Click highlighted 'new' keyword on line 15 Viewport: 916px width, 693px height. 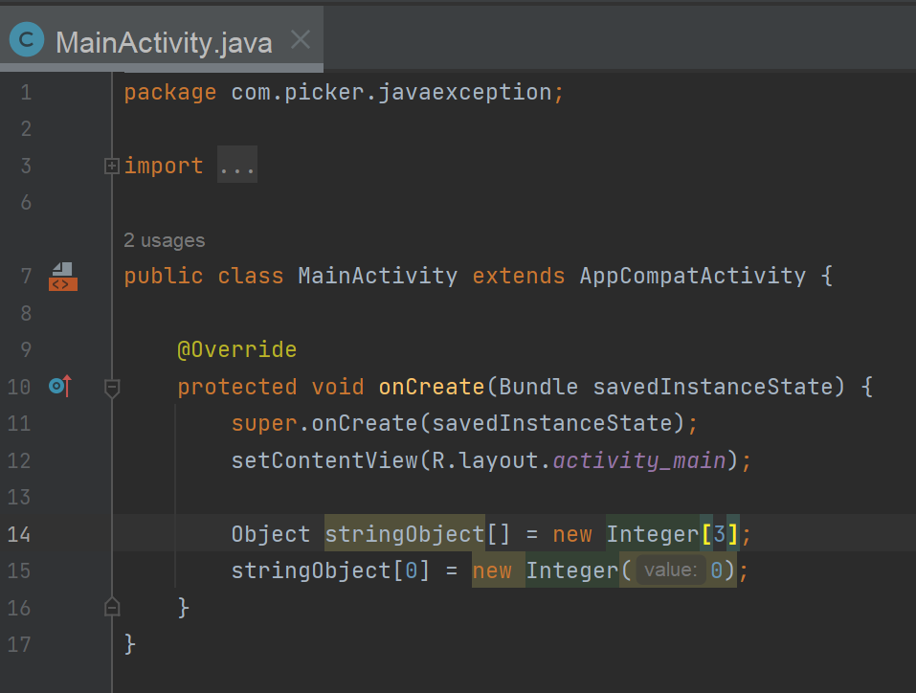(492, 570)
